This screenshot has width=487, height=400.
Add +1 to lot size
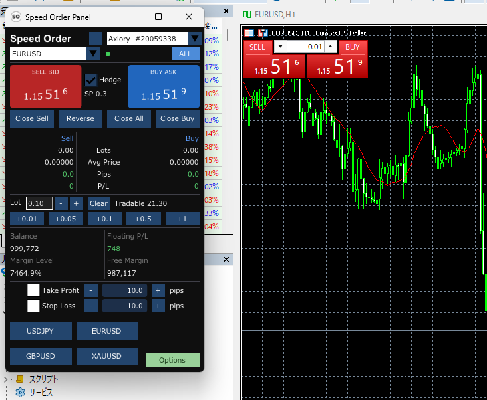point(182,219)
